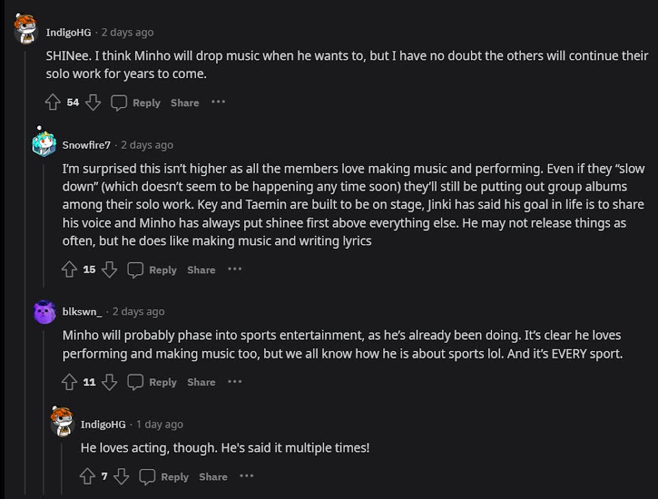The image size is (658, 499).
Task: Open more options for IndigoHG's top comment
Action: [x=218, y=102]
